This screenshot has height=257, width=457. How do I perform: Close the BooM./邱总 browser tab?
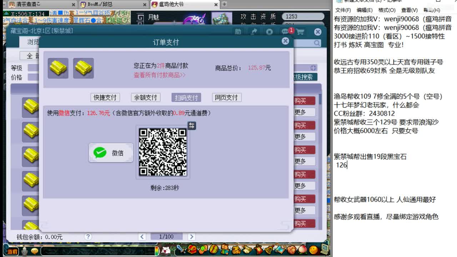point(145,5)
